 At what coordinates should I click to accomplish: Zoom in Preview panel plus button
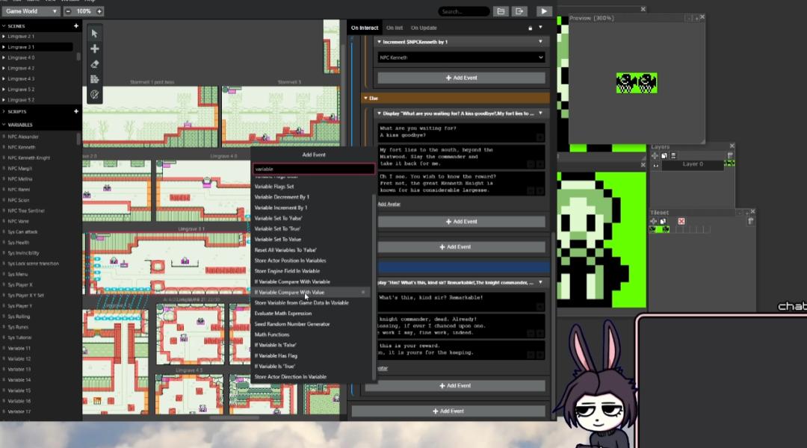pos(697,19)
